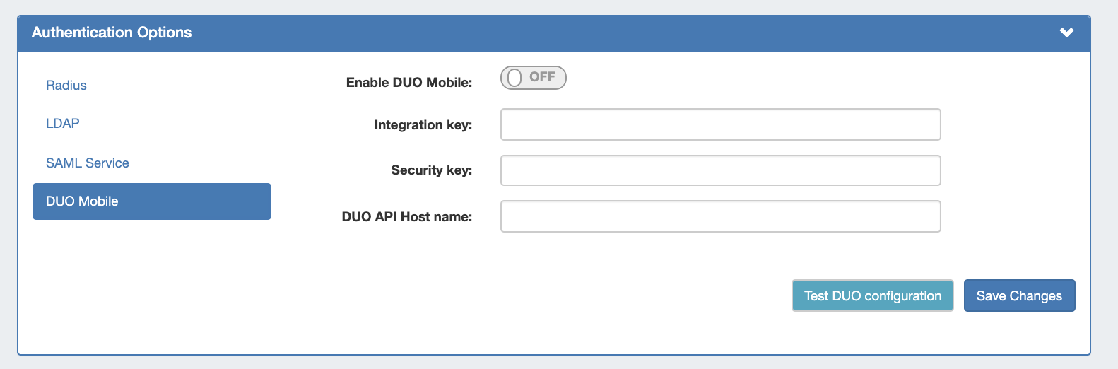Screen dimensions: 1118x369
Task: Switch to the LDAP tab
Action: tap(63, 124)
